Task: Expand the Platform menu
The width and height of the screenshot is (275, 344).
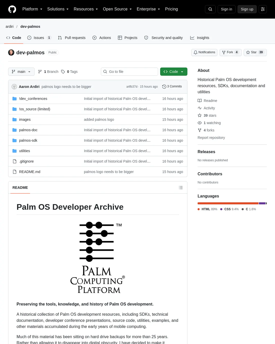Action: pos(32,9)
